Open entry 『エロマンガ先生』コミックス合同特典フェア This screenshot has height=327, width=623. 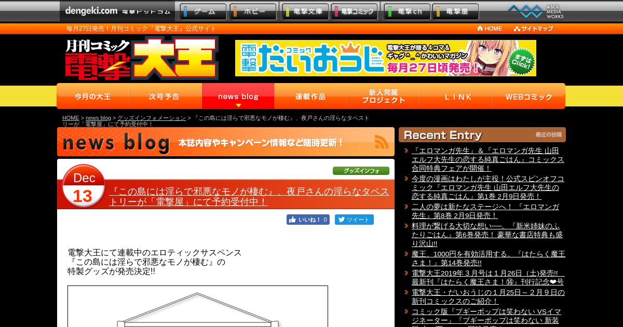(x=488, y=159)
